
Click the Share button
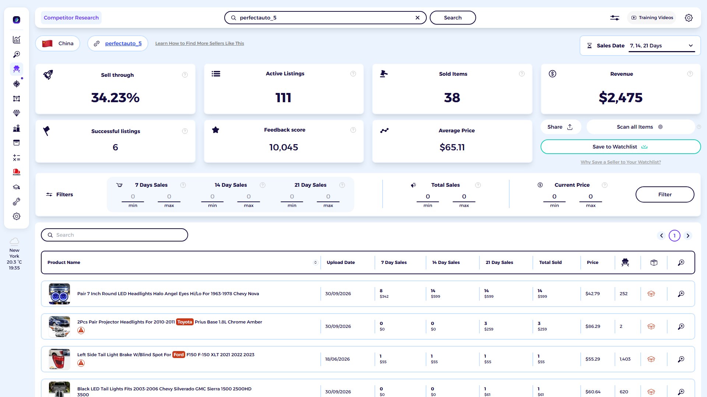pyautogui.click(x=560, y=127)
